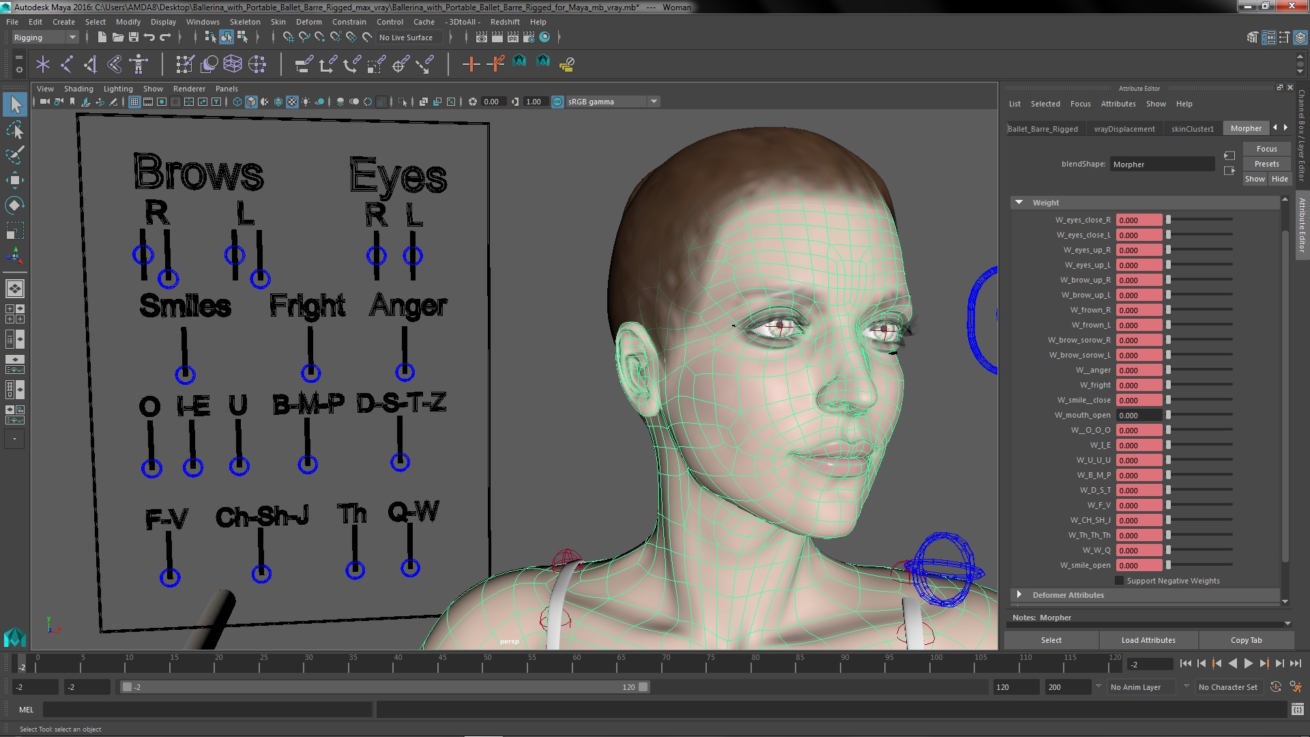Viewport: 1310px width, 737px height.
Task: Click the Open Scene folder icon
Action: point(118,37)
